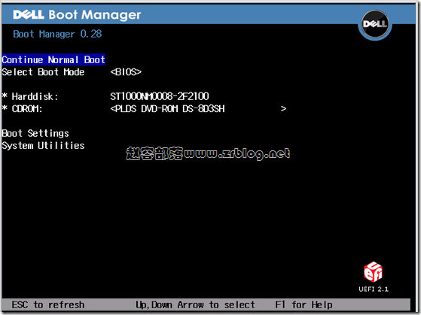Change the BIOS boot mode value

click(x=126, y=72)
